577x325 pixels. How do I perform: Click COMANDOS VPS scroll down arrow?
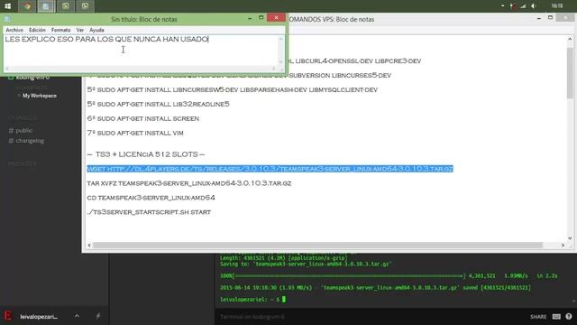pos(570,238)
